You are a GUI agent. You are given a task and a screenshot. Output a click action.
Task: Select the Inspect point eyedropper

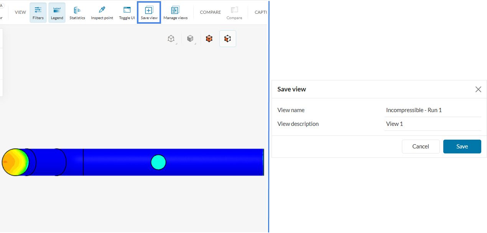click(102, 12)
